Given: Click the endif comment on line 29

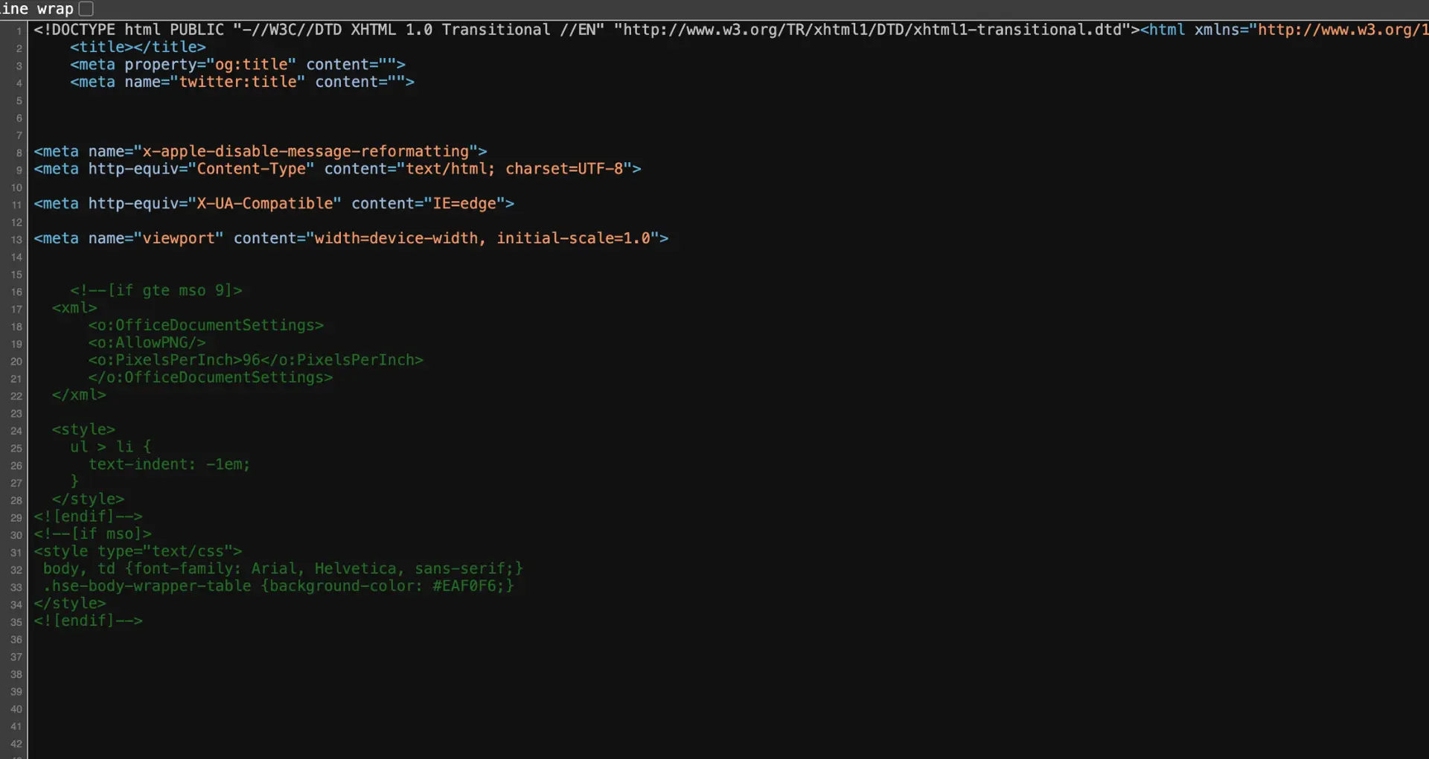Looking at the screenshot, I should [88, 516].
